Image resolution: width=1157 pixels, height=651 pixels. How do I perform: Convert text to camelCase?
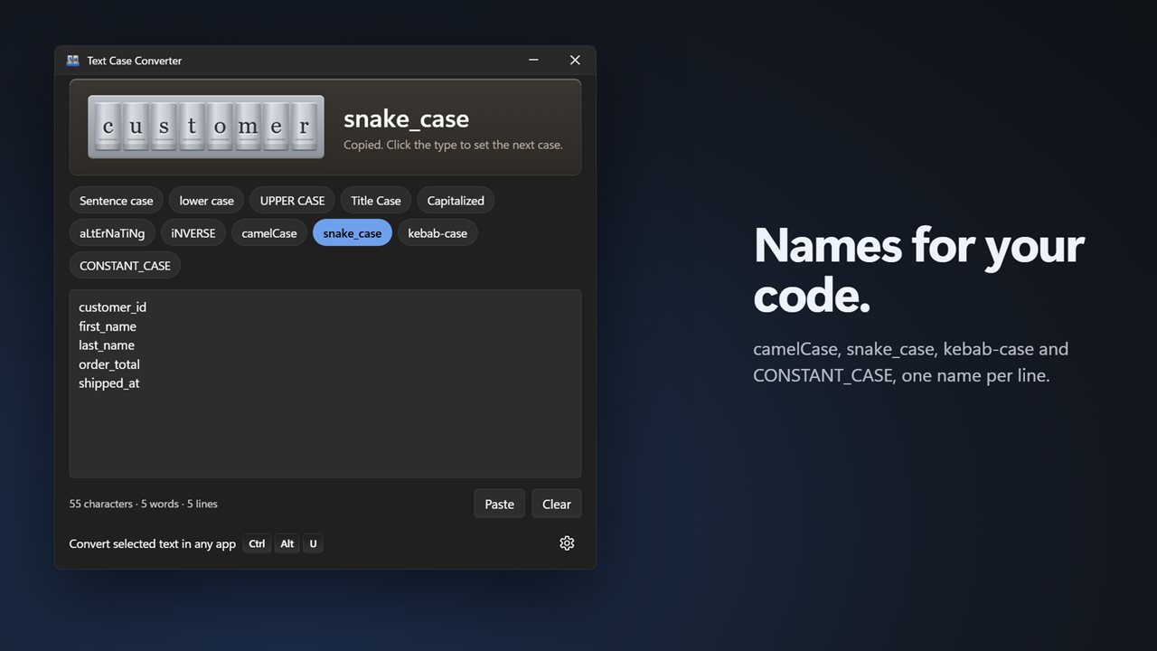(269, 233)
